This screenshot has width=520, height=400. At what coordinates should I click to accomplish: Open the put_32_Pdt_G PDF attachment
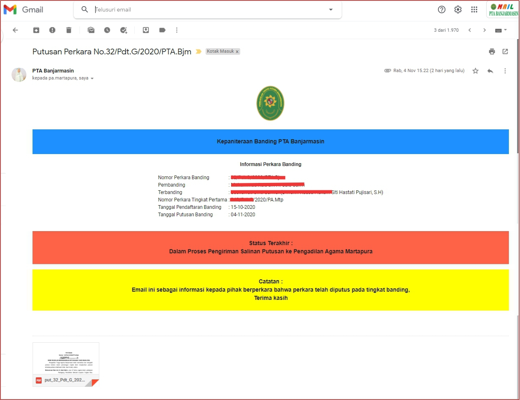click(66, 365)
